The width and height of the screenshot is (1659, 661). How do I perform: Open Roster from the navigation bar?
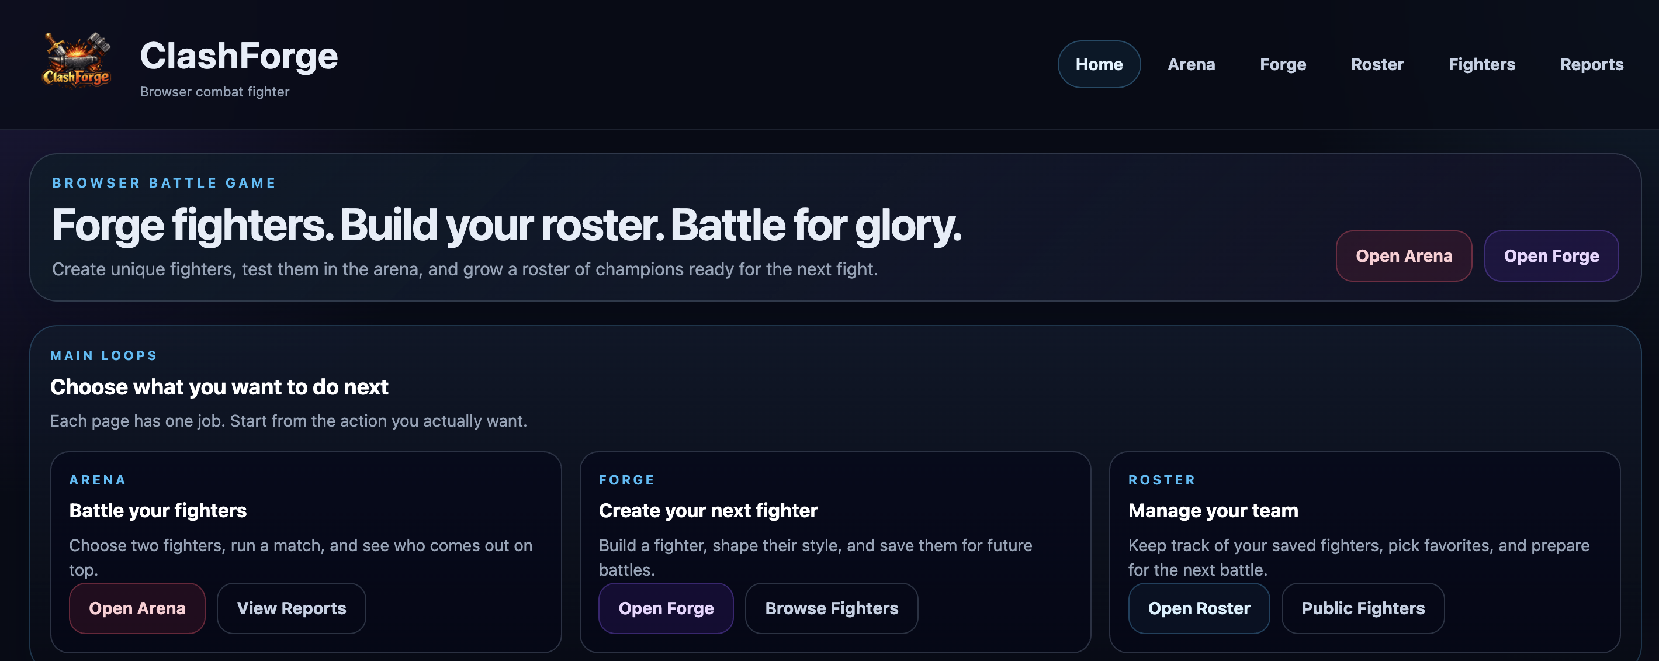(1377, 64)
